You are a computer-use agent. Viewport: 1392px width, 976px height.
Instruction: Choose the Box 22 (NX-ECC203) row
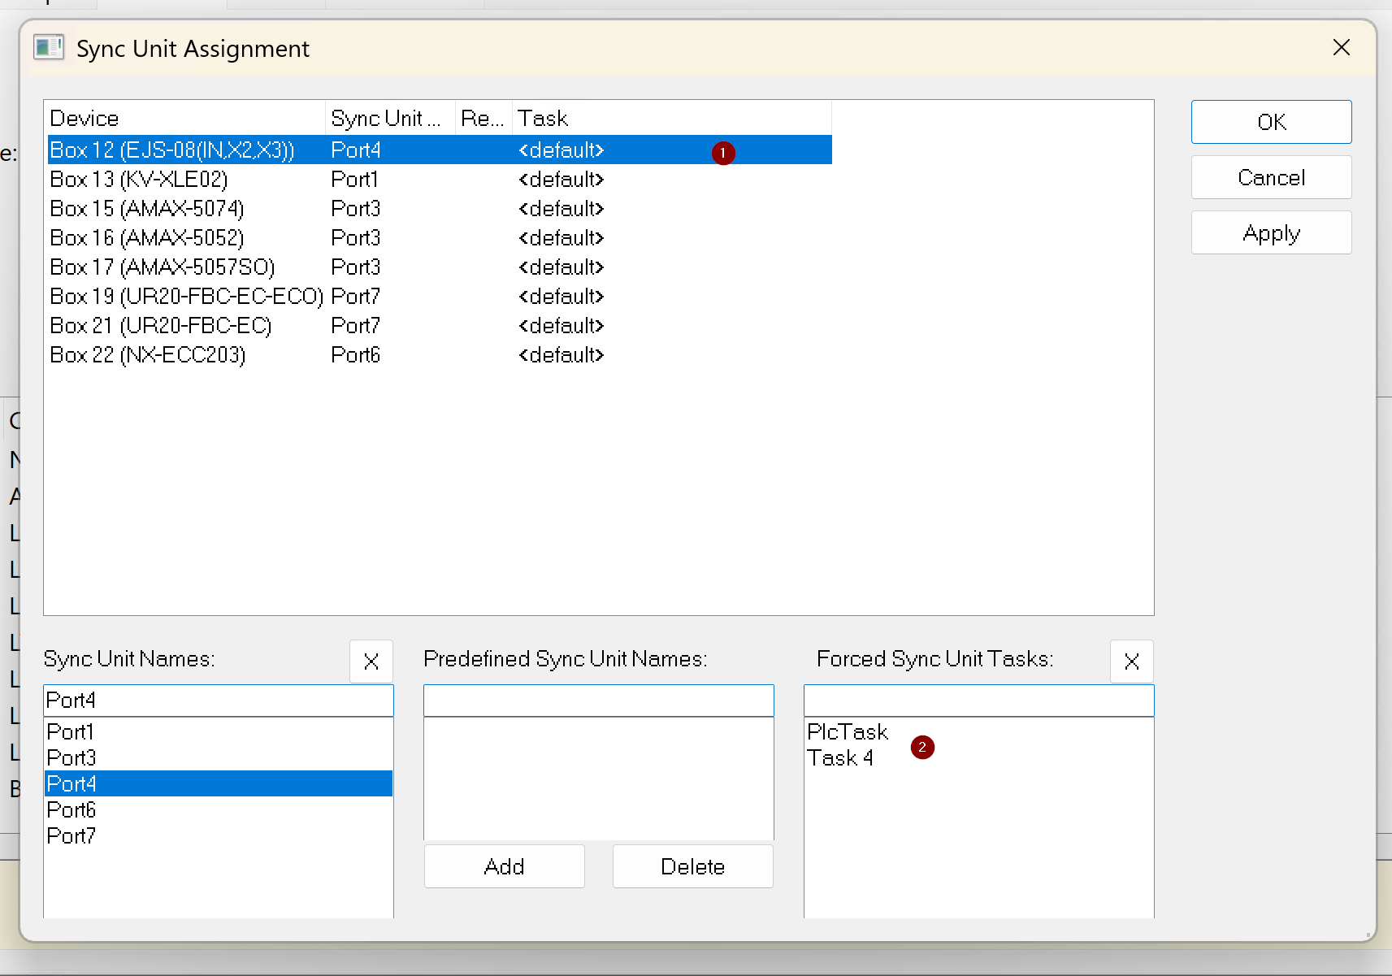[148, 355]
